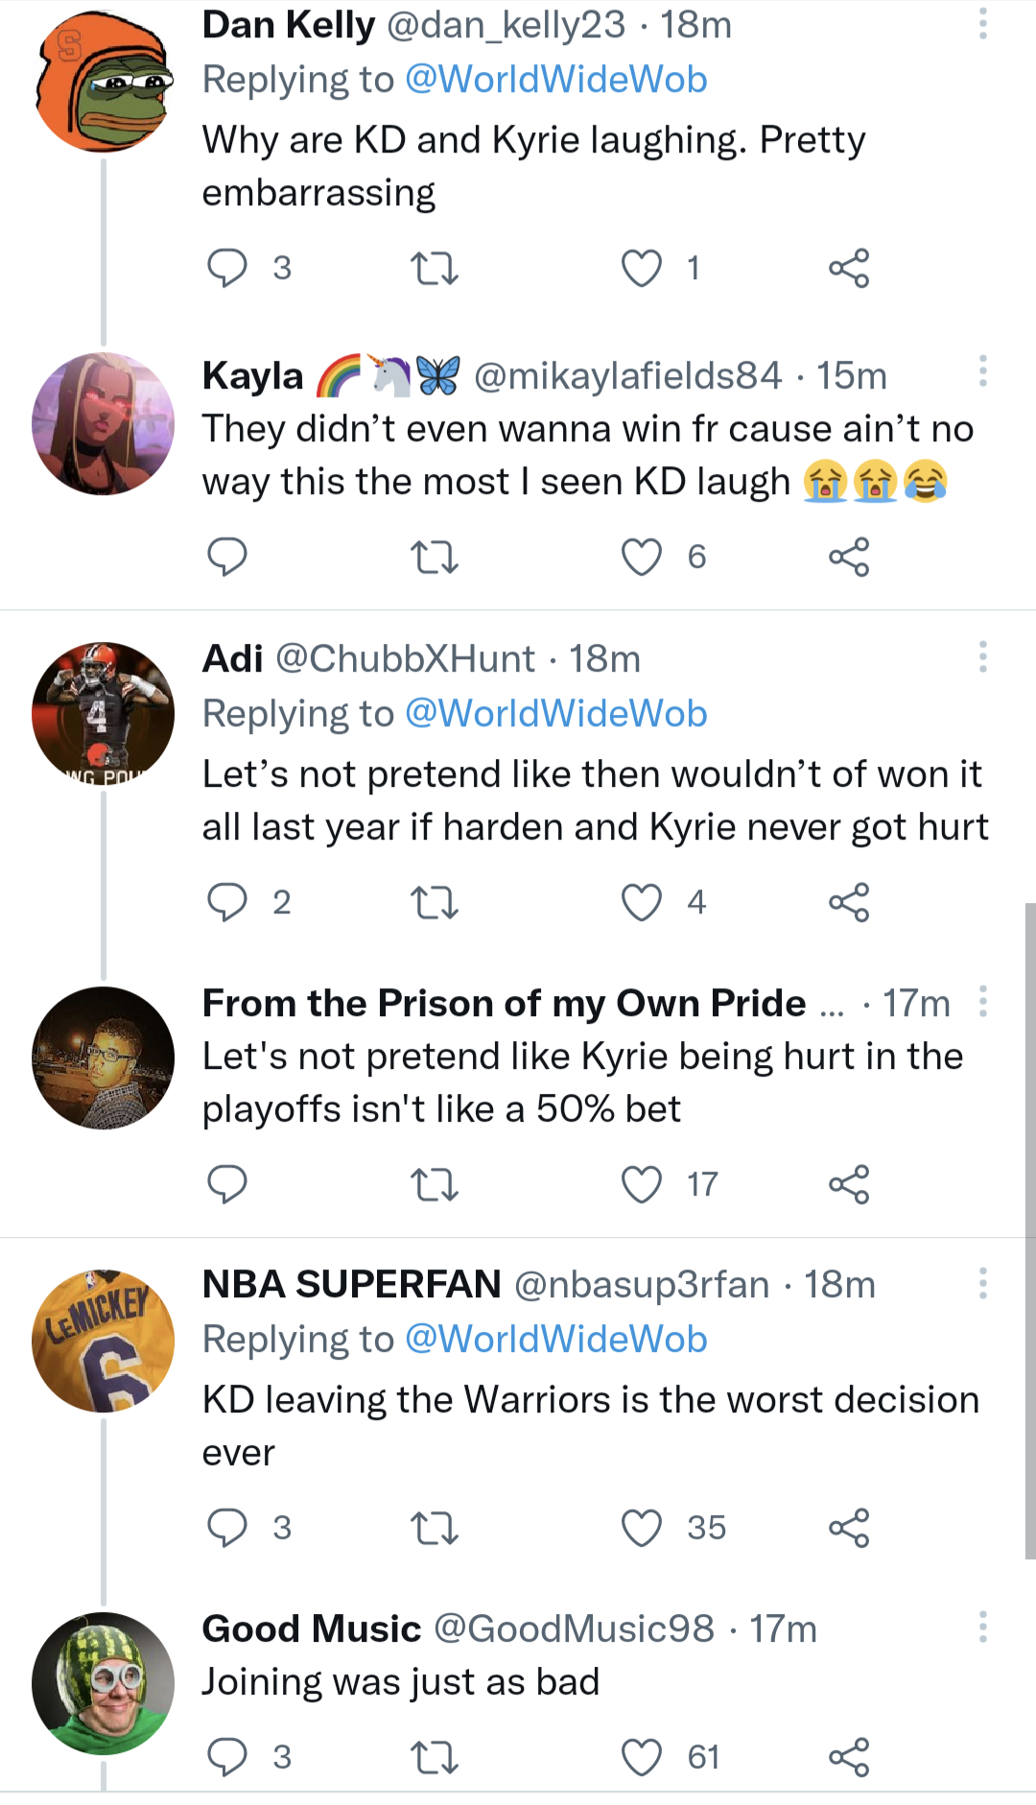Like the 50% bet tweet
The width and height of the screenshot is (1036, 1805).
[642, 1184]
